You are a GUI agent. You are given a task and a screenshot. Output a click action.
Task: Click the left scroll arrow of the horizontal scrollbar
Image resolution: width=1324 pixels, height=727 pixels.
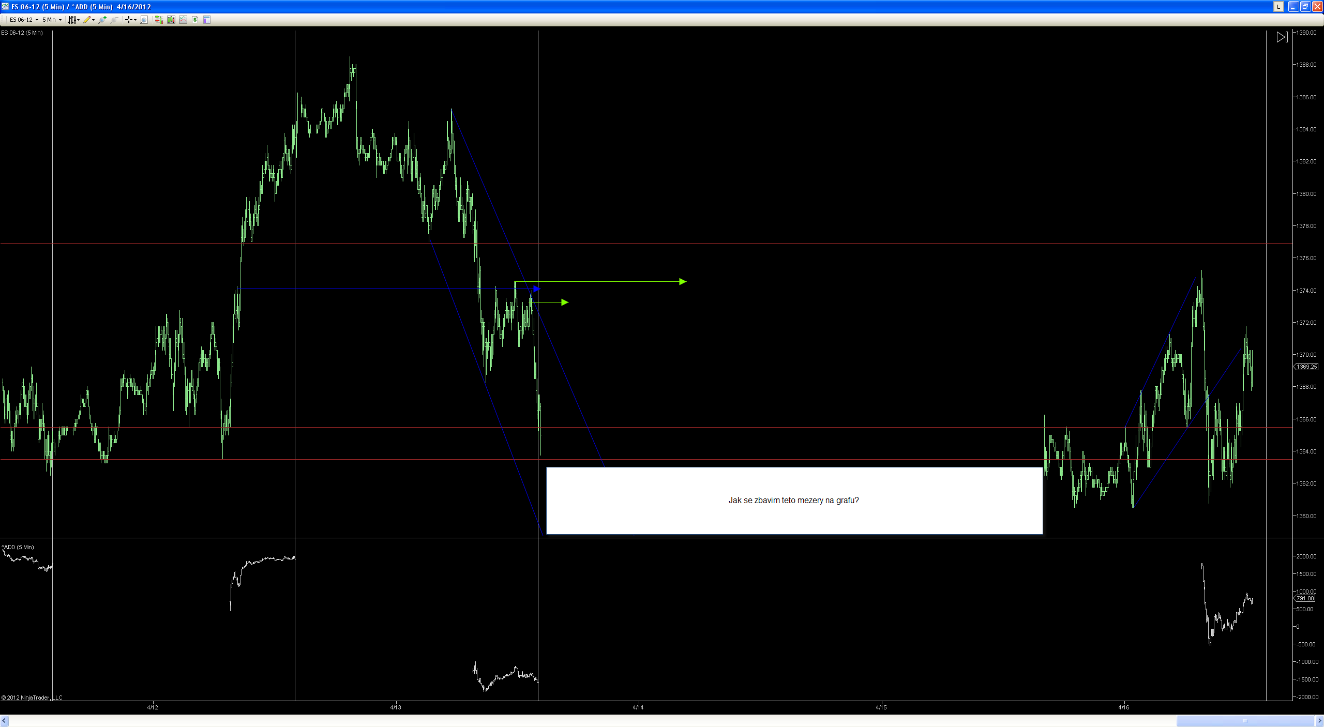tap(4, 720)
